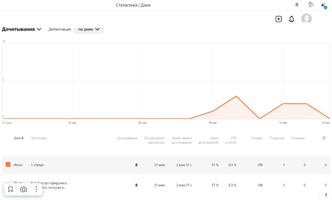The height and width of the screenshot is (200, 332).
Task: Click the CTR в ленте column header
Action: (x=230, y=140)
